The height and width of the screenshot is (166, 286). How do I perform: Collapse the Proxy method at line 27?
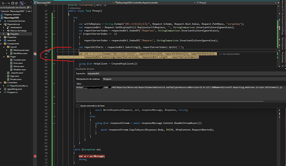(54, 11)
